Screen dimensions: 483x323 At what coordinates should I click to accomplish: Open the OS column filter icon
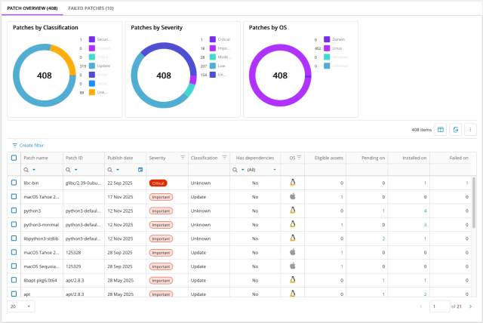(x=300, y=158)
